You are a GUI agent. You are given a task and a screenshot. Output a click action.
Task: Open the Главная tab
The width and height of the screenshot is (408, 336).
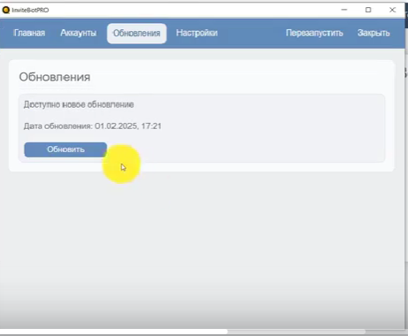coord(29,33)
